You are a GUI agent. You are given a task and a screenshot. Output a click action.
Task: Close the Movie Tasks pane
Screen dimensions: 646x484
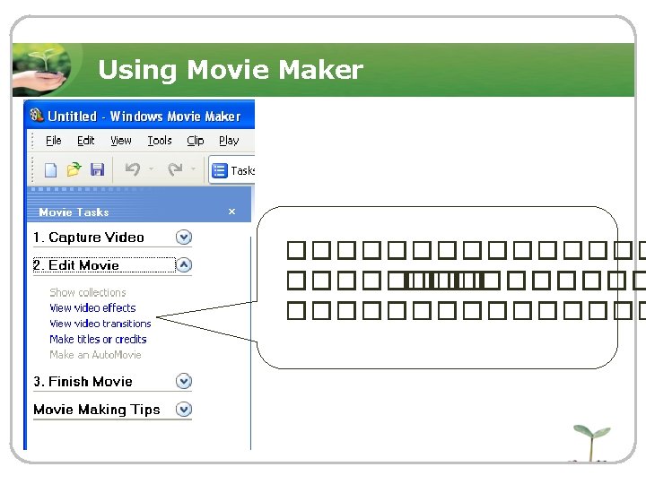pos(232,212)
